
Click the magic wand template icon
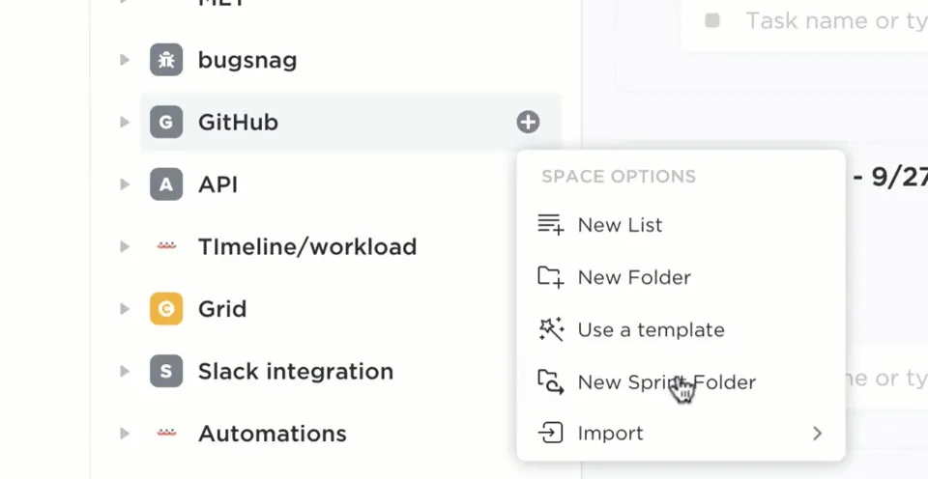click(550, 329)
